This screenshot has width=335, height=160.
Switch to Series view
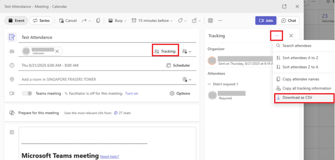click(41, 21)
